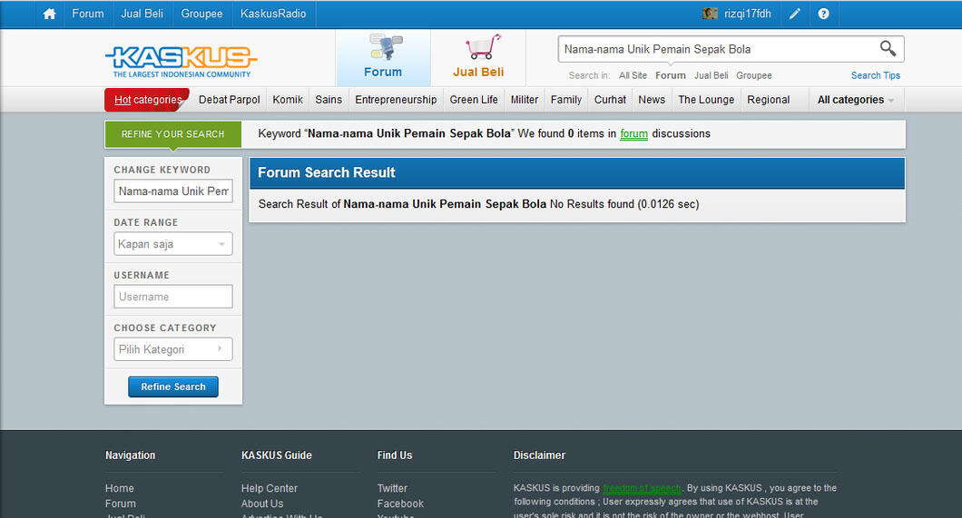Open the Komik category

pyautogui.click(x=288, y=100)
